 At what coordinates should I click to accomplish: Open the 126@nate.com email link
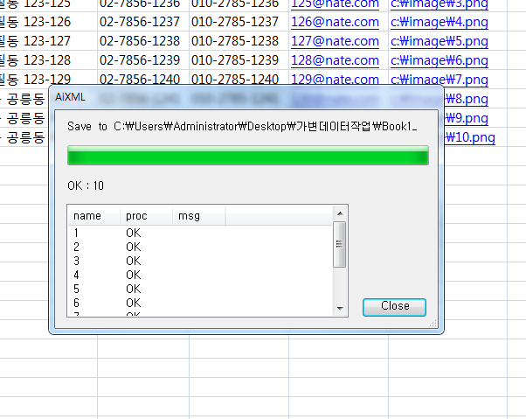pos(335,21)
